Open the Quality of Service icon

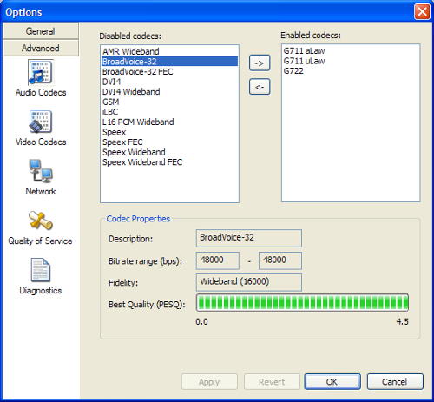(x=40, y=221)
